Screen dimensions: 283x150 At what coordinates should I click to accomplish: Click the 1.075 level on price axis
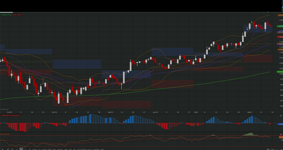click(x=281, y=58)
